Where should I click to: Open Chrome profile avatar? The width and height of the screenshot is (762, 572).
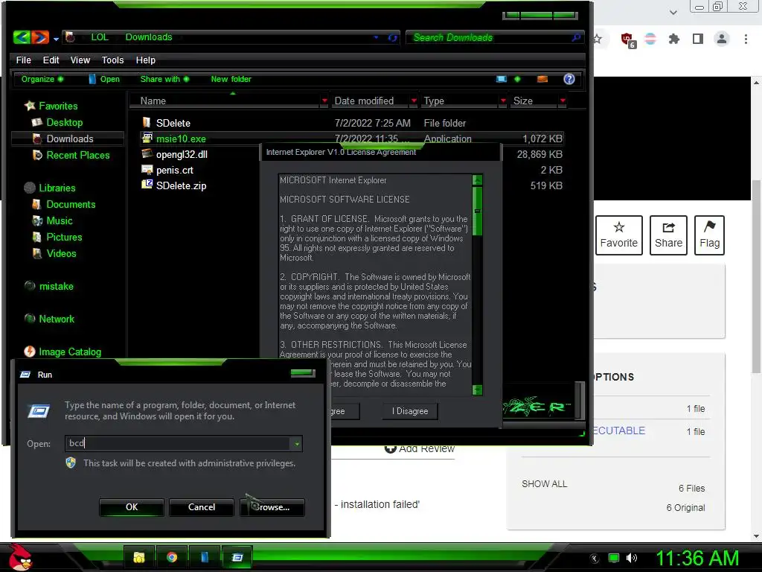point(722,39)
